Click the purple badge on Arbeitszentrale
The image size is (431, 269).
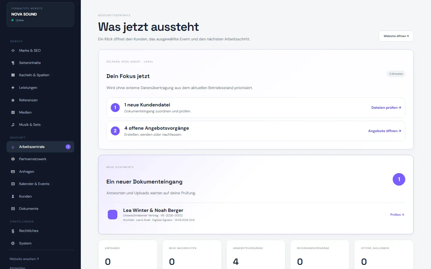68,147
